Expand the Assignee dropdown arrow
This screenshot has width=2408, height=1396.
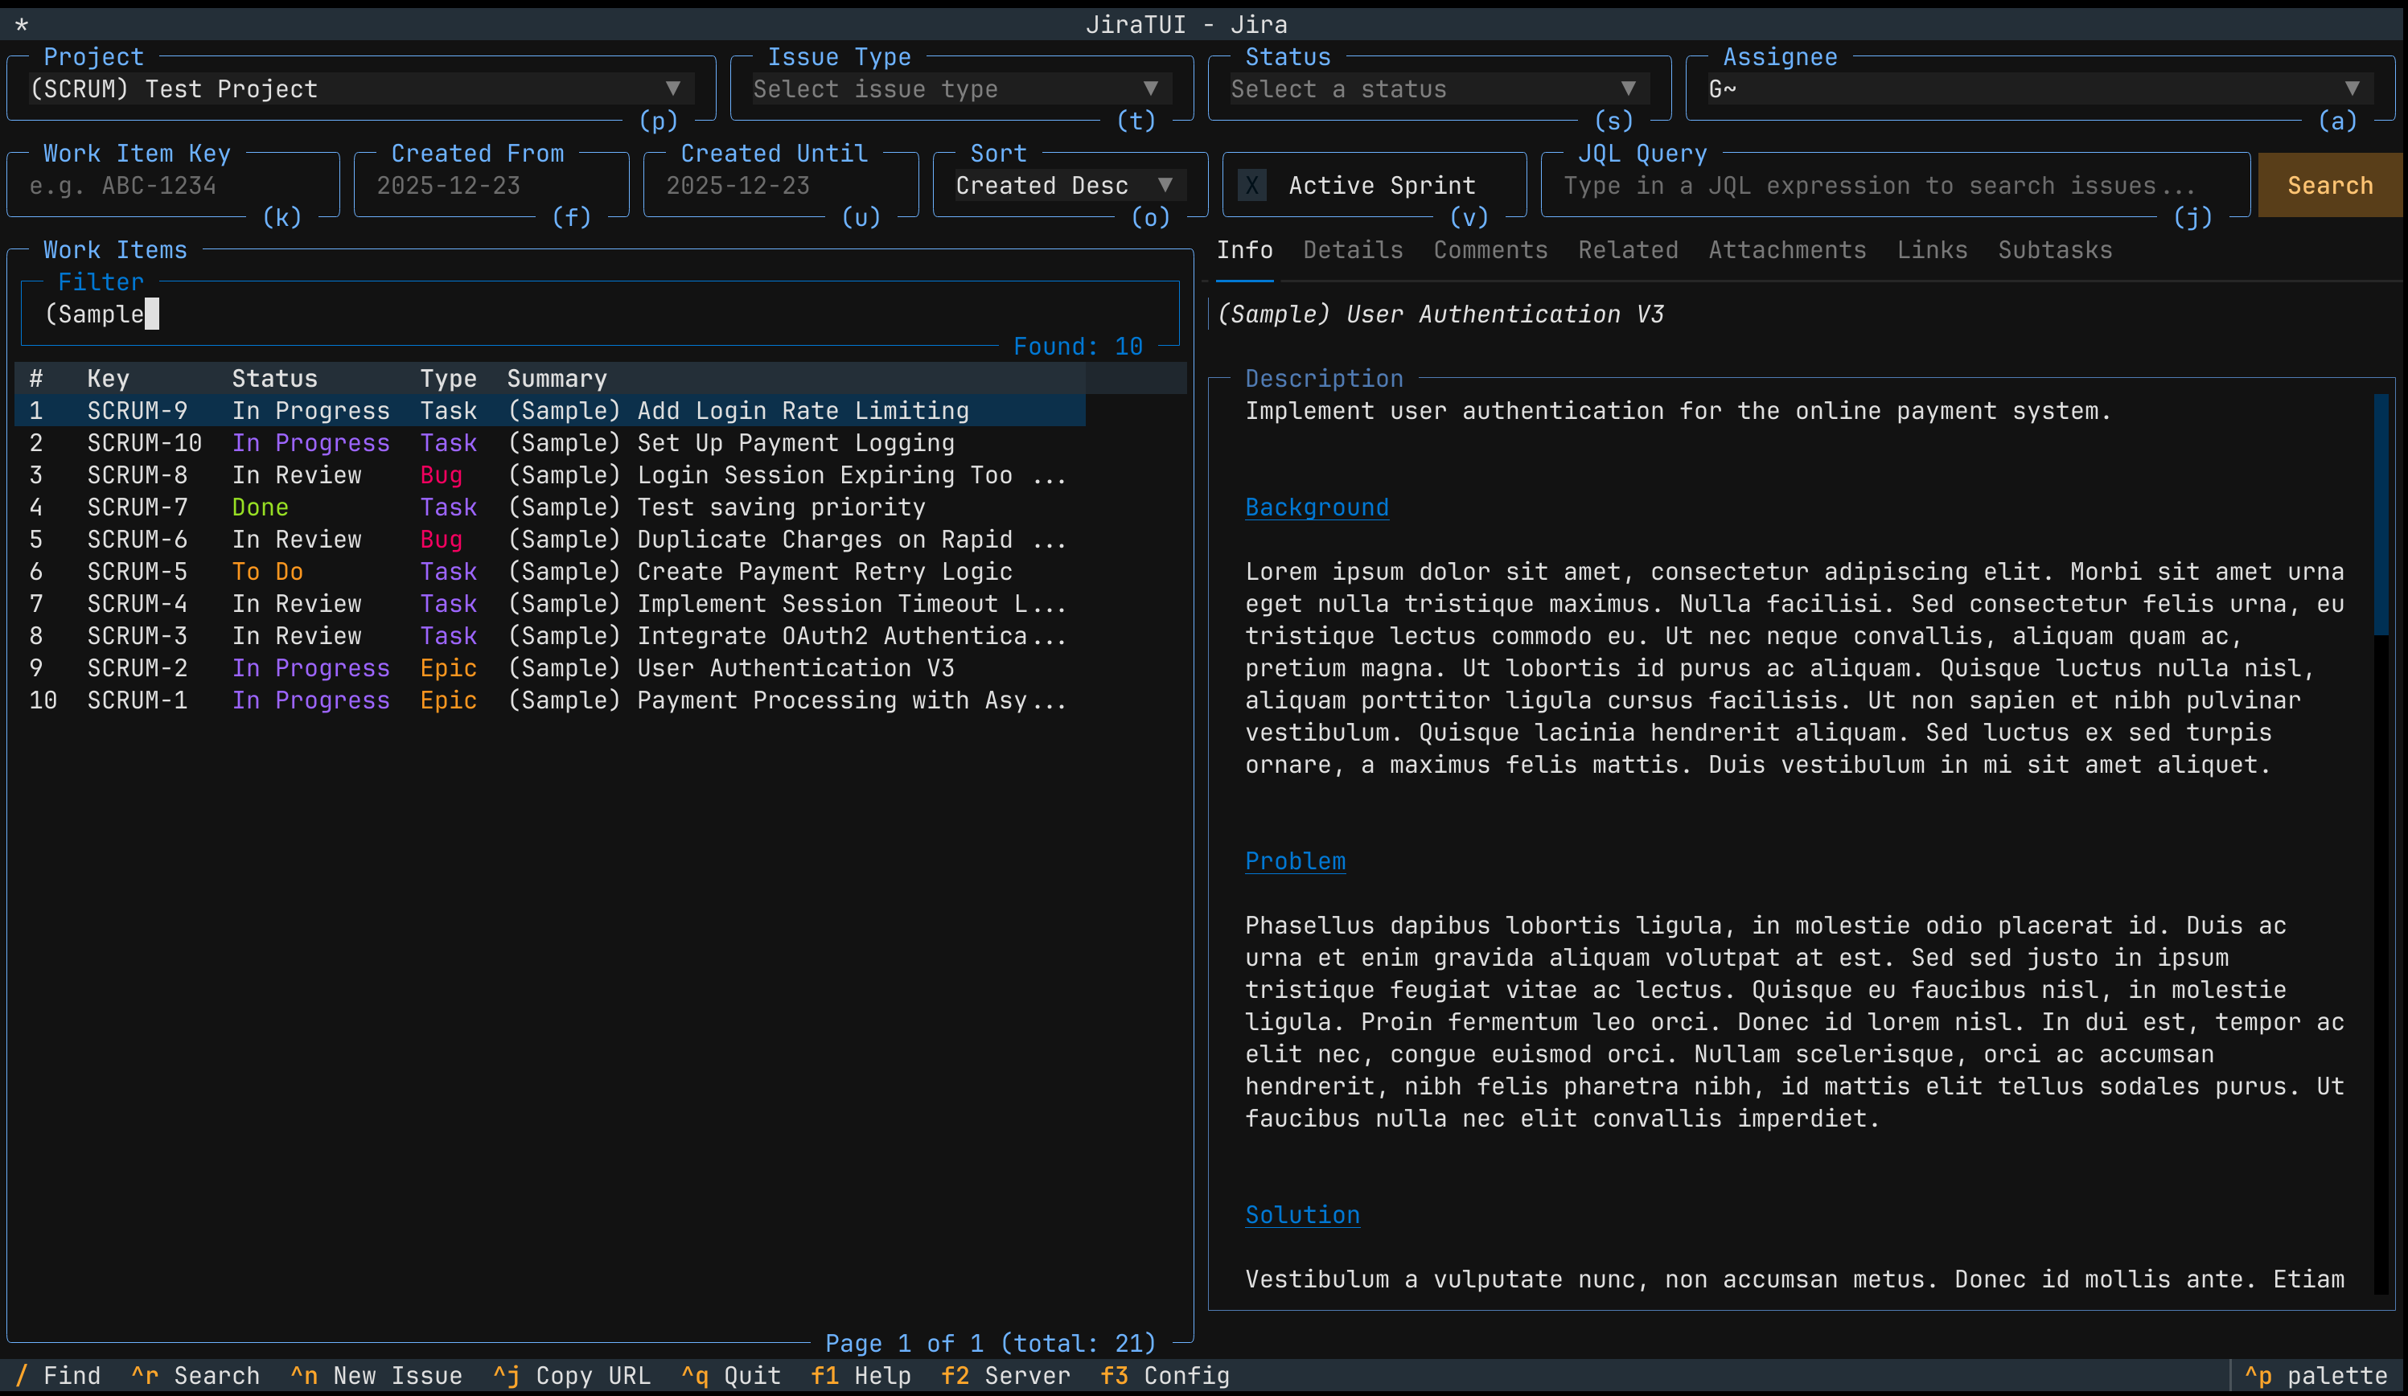[x=2352, y=89]
